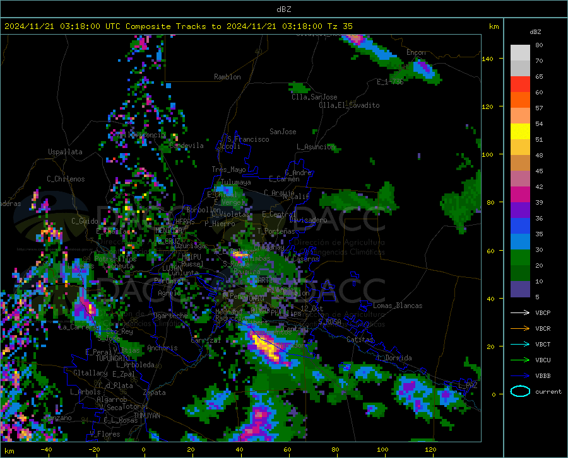Pick the light gray 70-80 dBZ swatch

[x=520, y=53]
